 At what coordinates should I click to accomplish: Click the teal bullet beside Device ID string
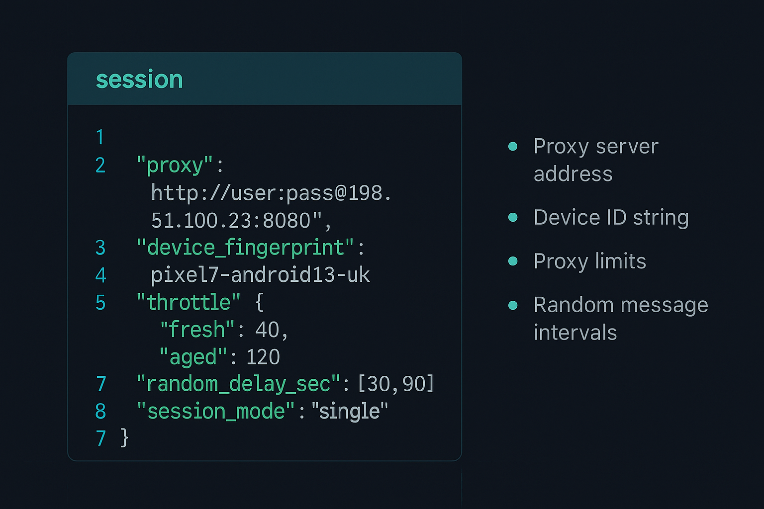(513, 217)
